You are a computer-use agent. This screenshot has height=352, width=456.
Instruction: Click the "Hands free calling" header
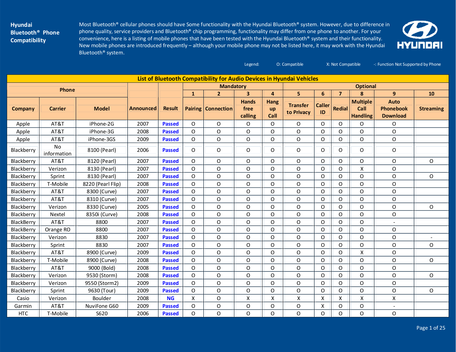click(x=248, y=108)
